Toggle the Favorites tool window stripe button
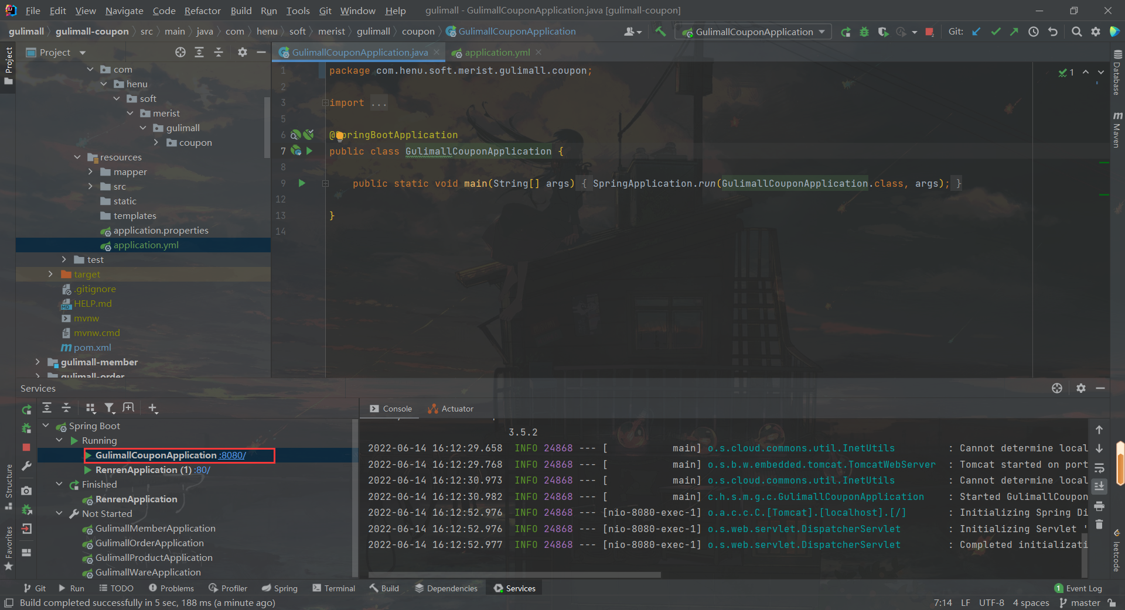This screenshot has height=610, width=1125. [8, 548]
